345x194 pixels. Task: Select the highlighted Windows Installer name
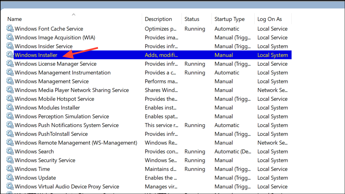coord(36,55)
